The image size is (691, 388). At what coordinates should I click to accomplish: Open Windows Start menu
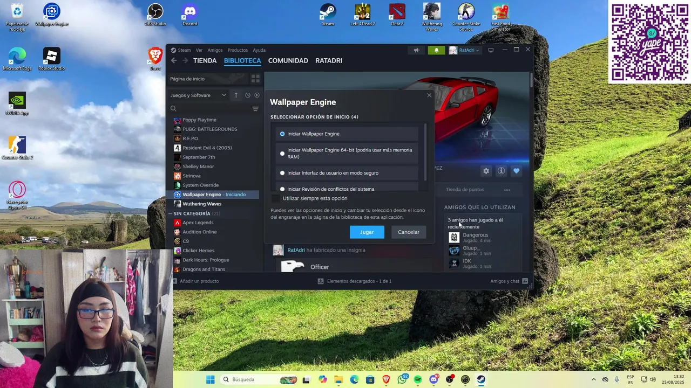coord(211,379)
